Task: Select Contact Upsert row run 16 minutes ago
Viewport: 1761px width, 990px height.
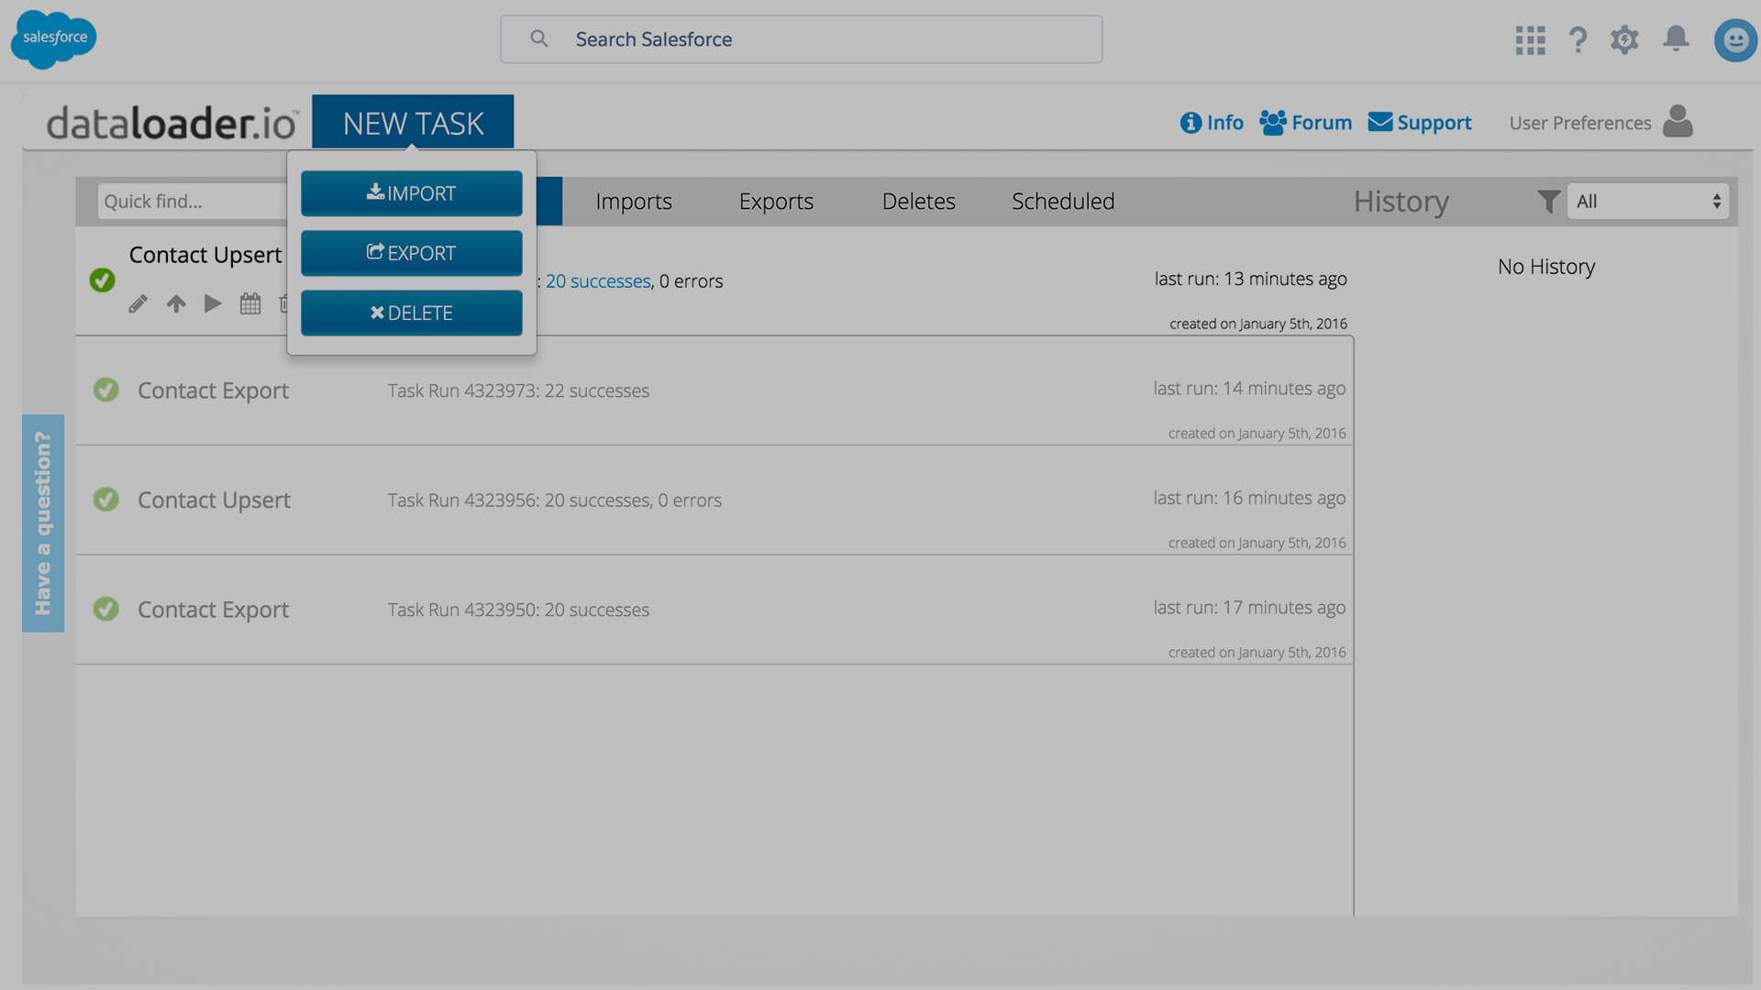Action: (714, 500)
